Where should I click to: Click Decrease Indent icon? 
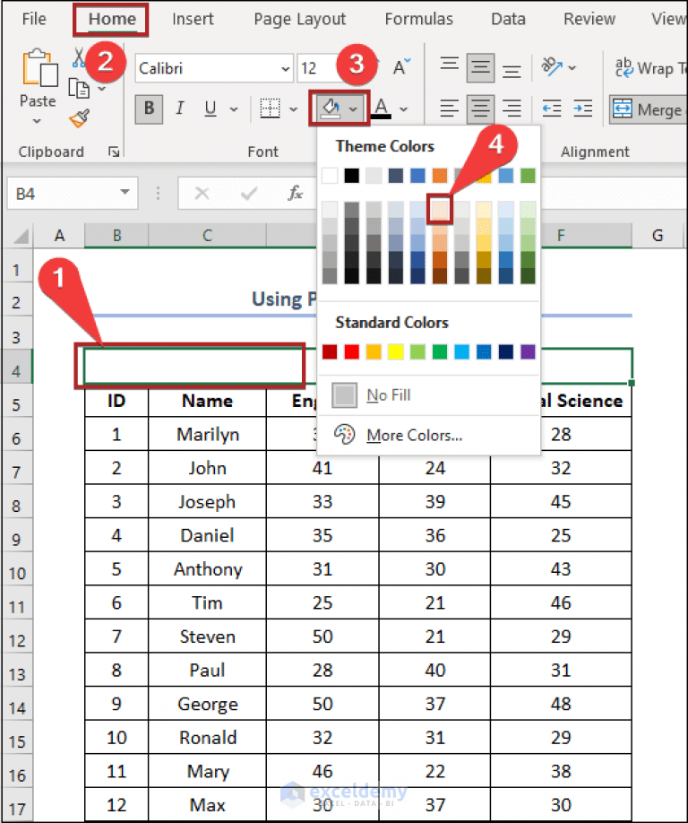point(551,108)
